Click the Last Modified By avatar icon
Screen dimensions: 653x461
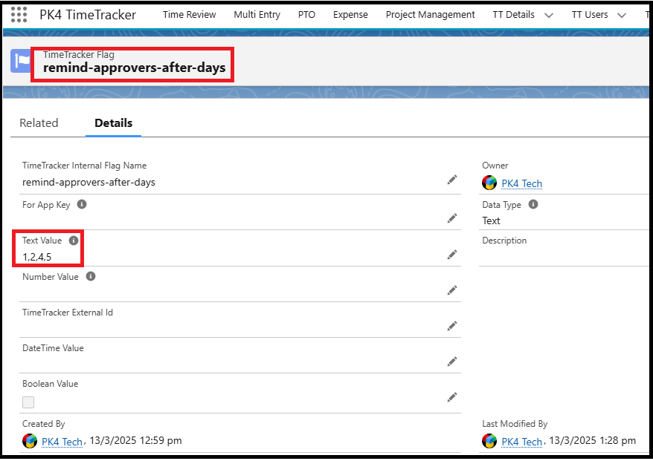(x=489, y=441)
